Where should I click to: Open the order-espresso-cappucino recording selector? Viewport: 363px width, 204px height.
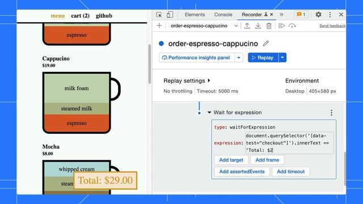204,25
